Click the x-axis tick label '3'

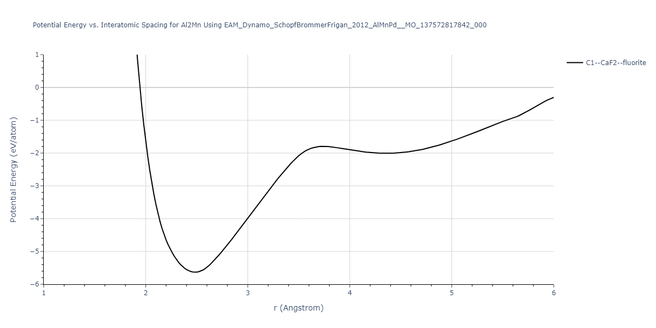tap(248, 293)
